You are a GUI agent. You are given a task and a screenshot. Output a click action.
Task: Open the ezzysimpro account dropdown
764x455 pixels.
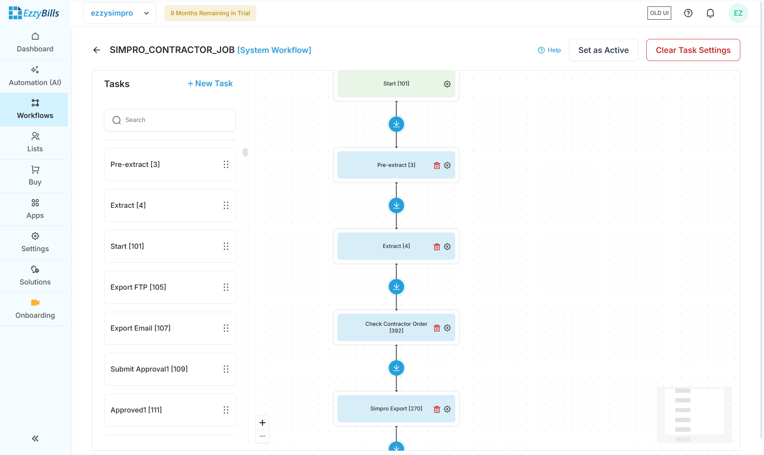tap(119, 13)
